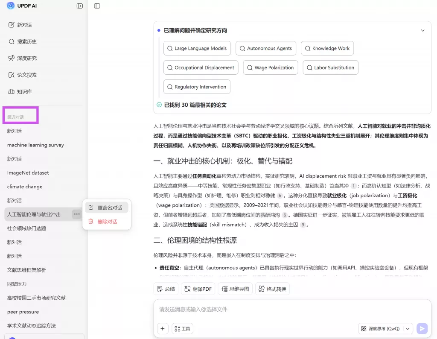The height and width of the screenshot is (339, 437).
Task: Click three-dot menu beside 人工智能伦理与就业冲击
Action: pyautogui.click(x=76, y=214)
